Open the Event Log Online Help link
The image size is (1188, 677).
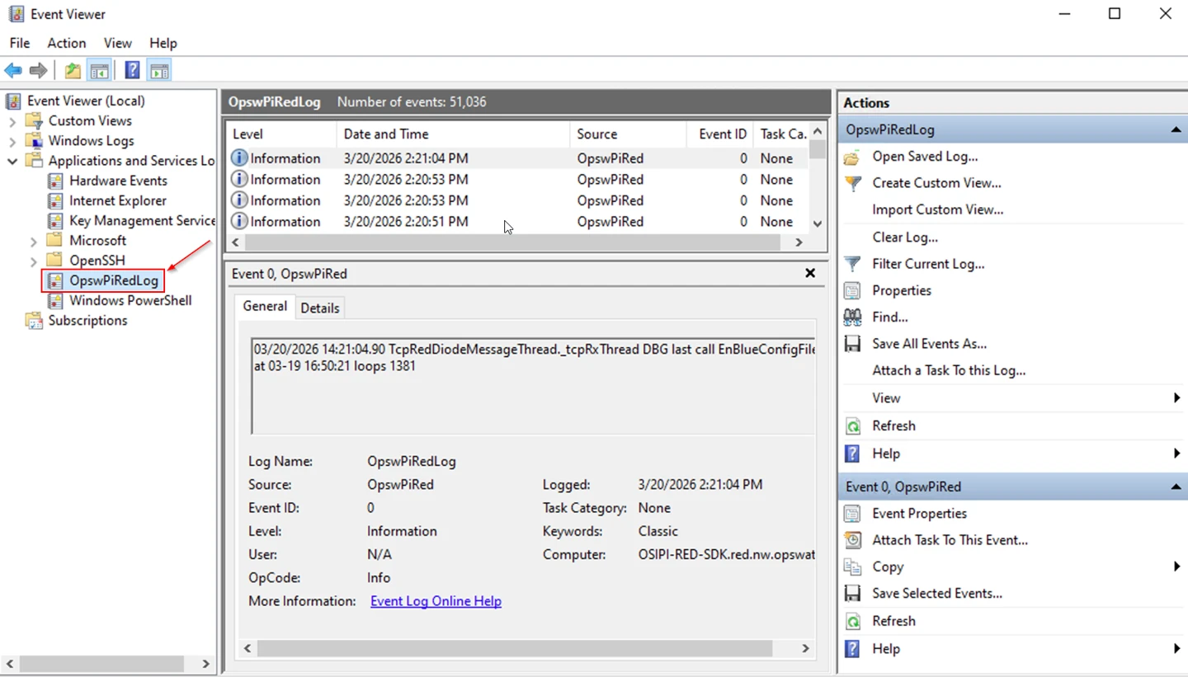pyautogui.click(x=436, y=601)
